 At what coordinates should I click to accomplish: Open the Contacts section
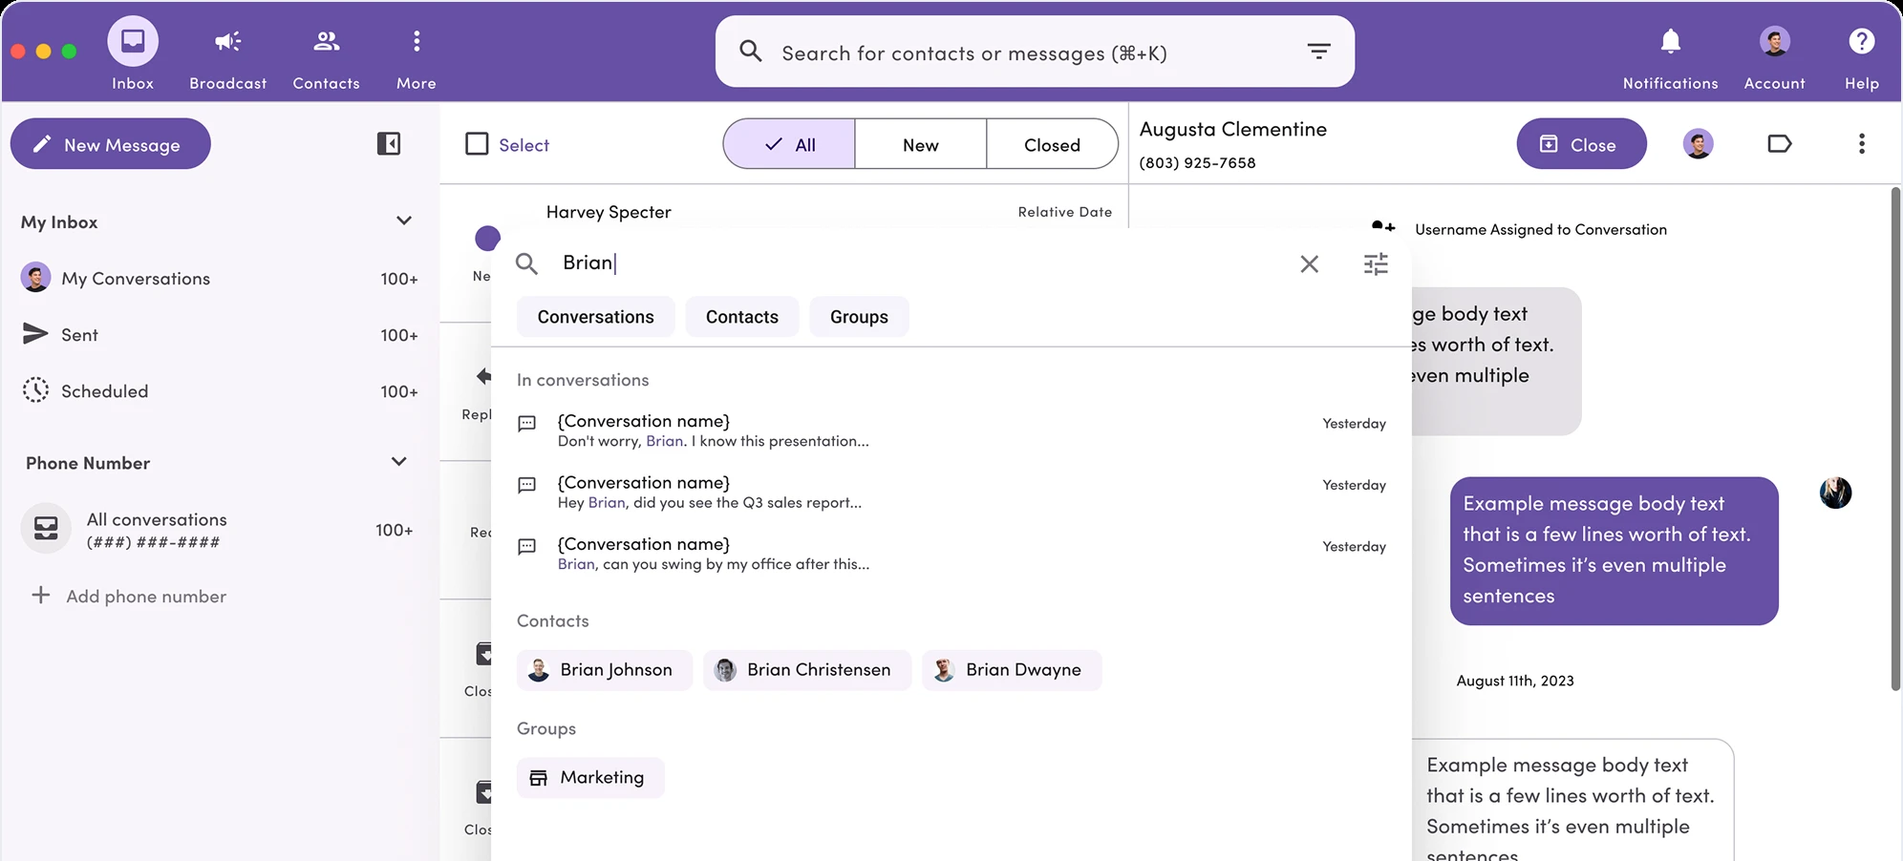326,42
